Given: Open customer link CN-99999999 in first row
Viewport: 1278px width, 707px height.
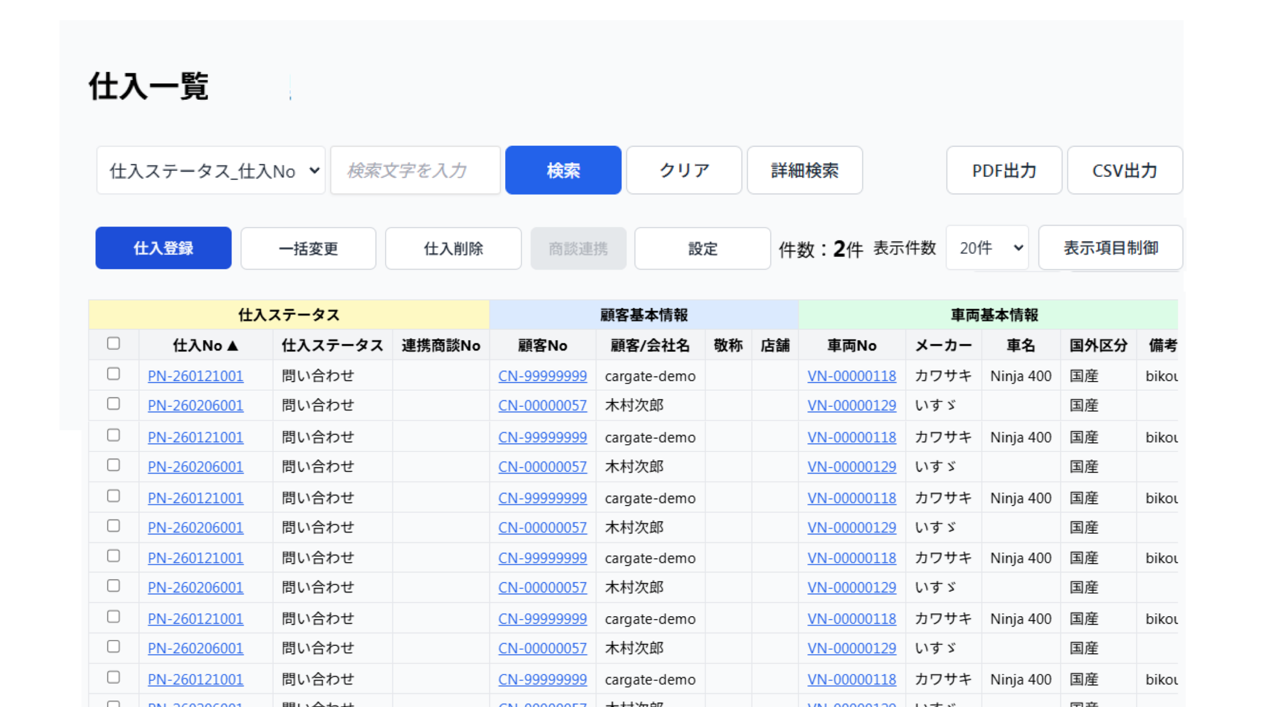Looking at the screenshot, I should (542, 376).
